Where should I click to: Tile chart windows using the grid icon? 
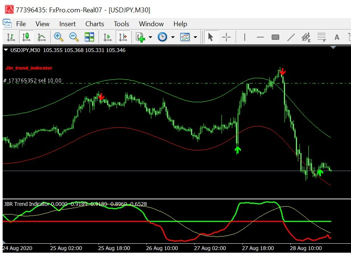point(89,37)
